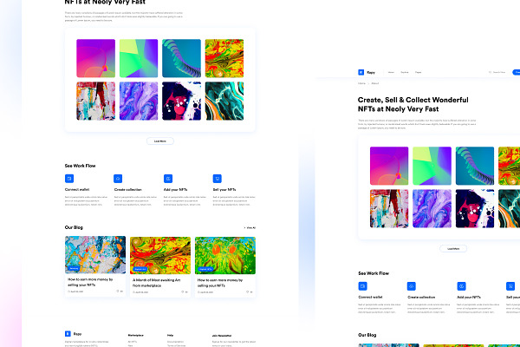
Task: Click 'Add your NFTs' title on right page
Action: (x=469, y=297)
